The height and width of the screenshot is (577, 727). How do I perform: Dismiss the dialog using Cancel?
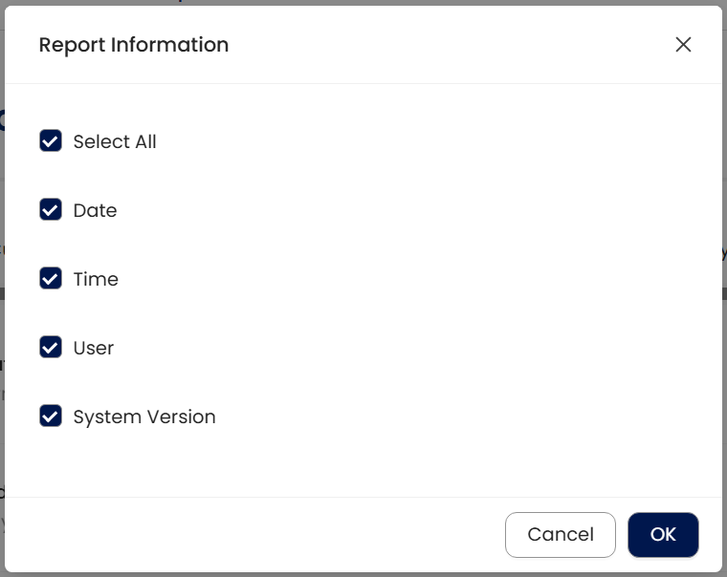pos(561,535)
